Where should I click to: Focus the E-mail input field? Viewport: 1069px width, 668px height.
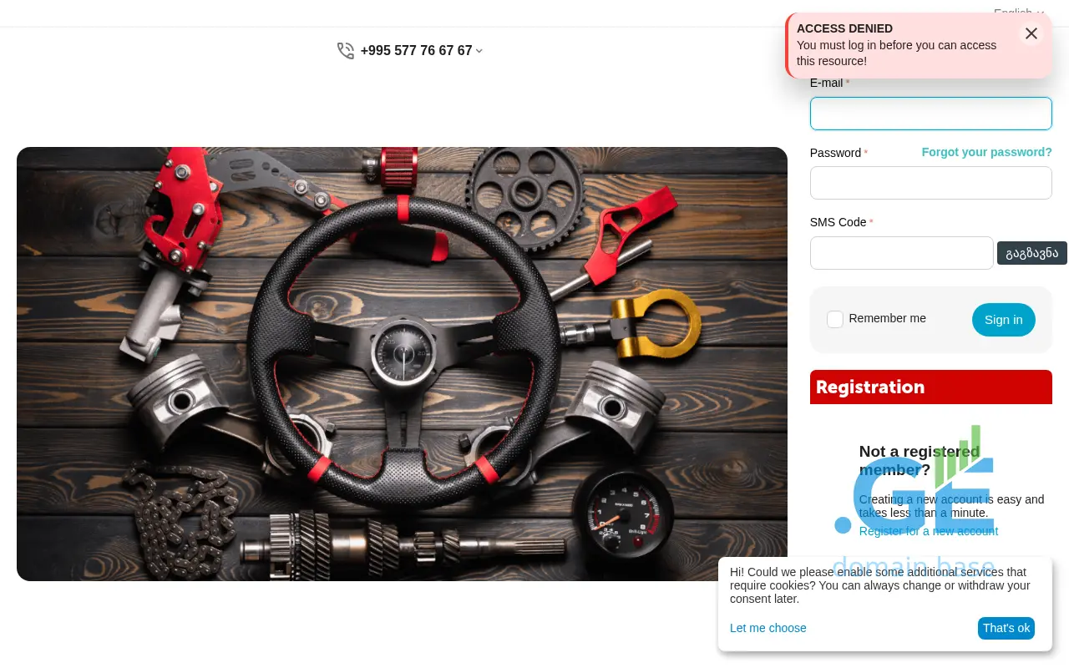point(930,114)
